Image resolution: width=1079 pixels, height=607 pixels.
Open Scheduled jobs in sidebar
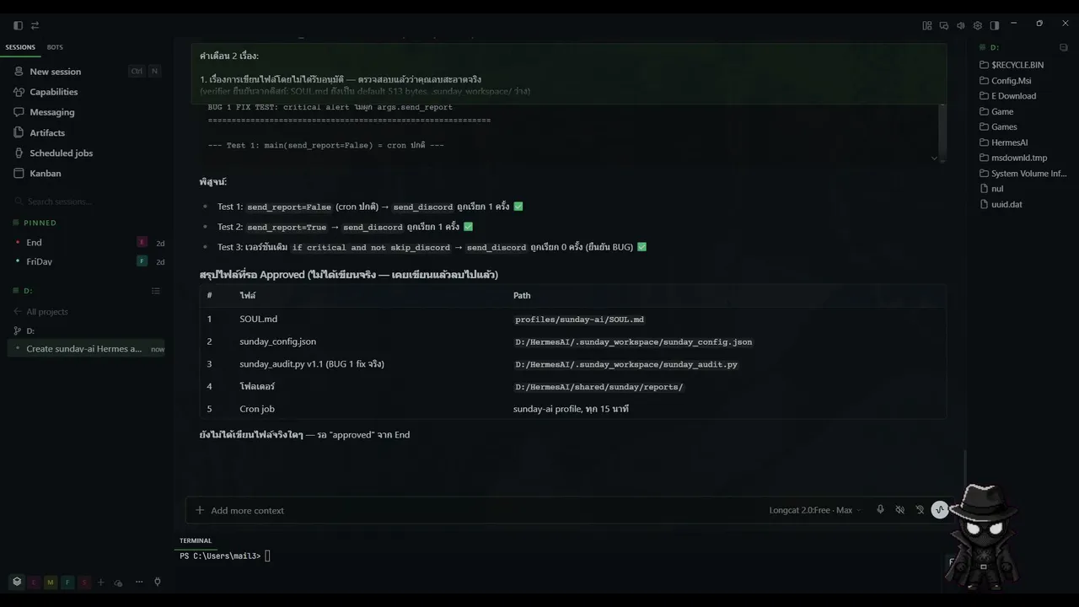[61, 153]
